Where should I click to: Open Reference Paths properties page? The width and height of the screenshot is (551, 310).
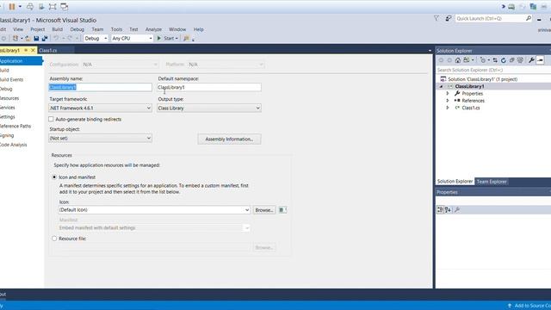(x=15, y=126)
